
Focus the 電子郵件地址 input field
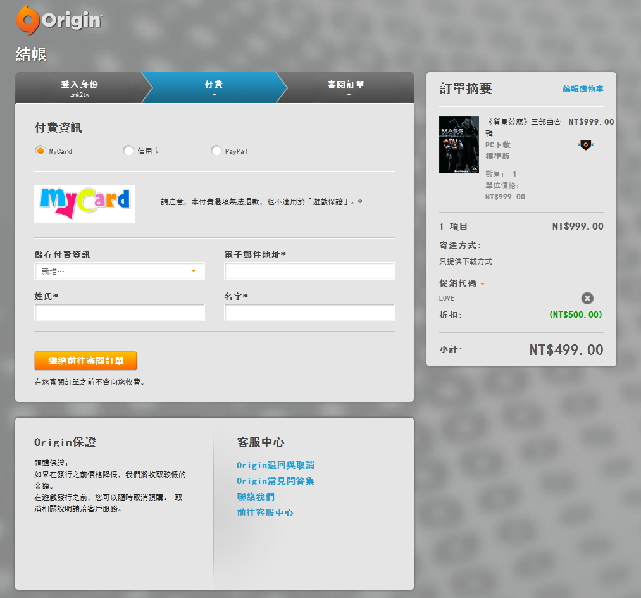309,271
